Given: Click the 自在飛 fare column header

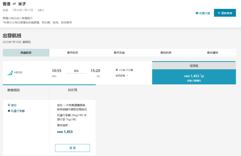Looking at the screenshot, I should tap(73, 90).
